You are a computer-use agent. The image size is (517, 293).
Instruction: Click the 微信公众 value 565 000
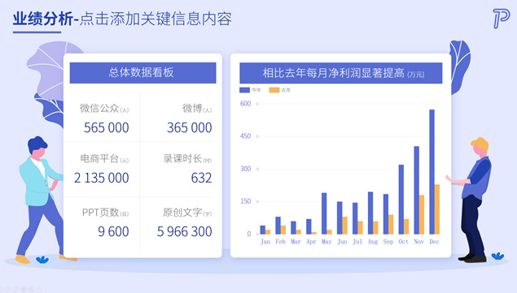[106, 127]
